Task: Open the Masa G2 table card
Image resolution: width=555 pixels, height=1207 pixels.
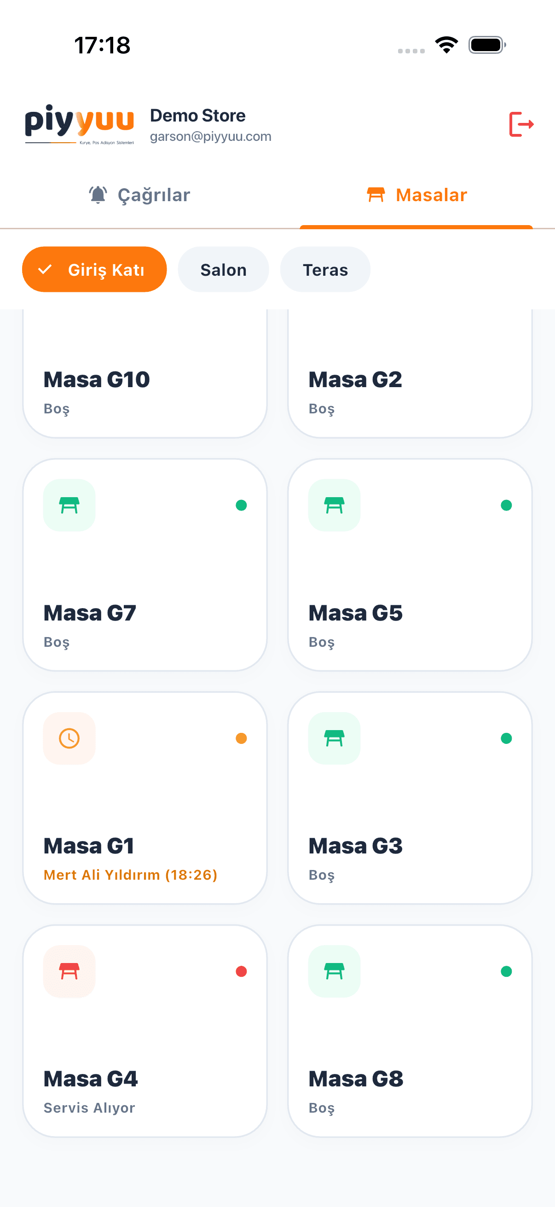Action: pos(410,373)
